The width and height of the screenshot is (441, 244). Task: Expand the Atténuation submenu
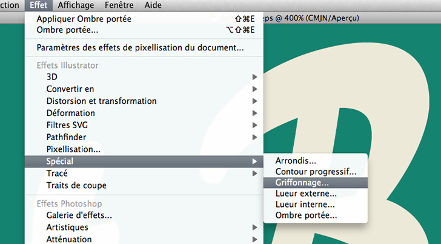(x=144, y=239)
